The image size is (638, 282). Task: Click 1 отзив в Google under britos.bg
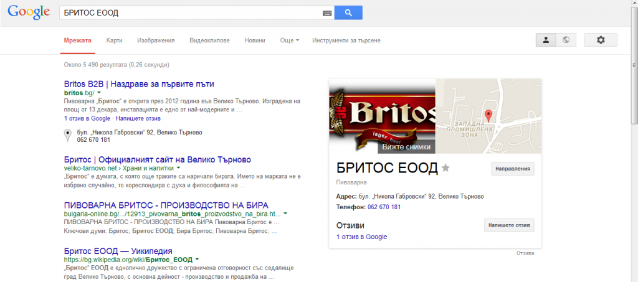pyautogui.click(x=87, y=119)
